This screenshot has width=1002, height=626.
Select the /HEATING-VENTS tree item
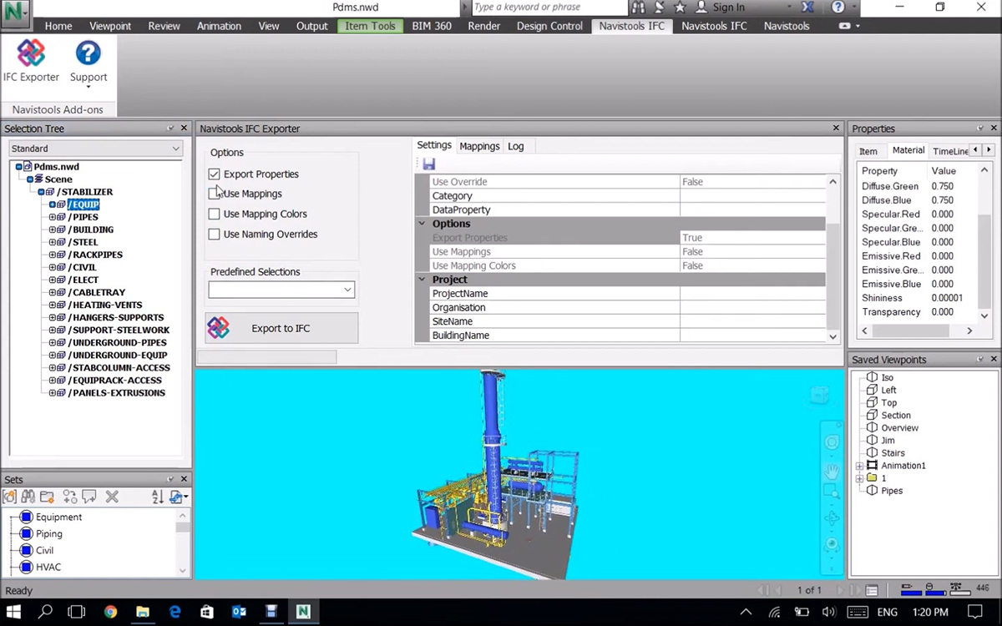click(105, 305)
